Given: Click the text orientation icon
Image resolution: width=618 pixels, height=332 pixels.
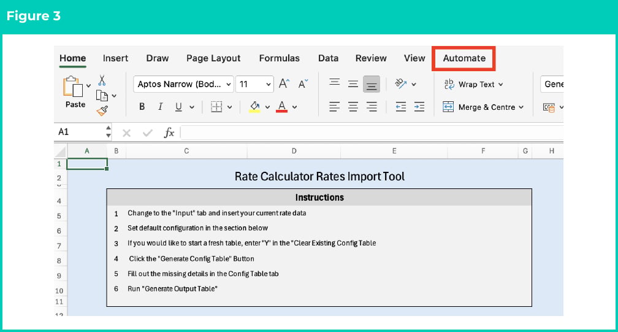Looking at the screenshot, I should click(x=400, y=83).
